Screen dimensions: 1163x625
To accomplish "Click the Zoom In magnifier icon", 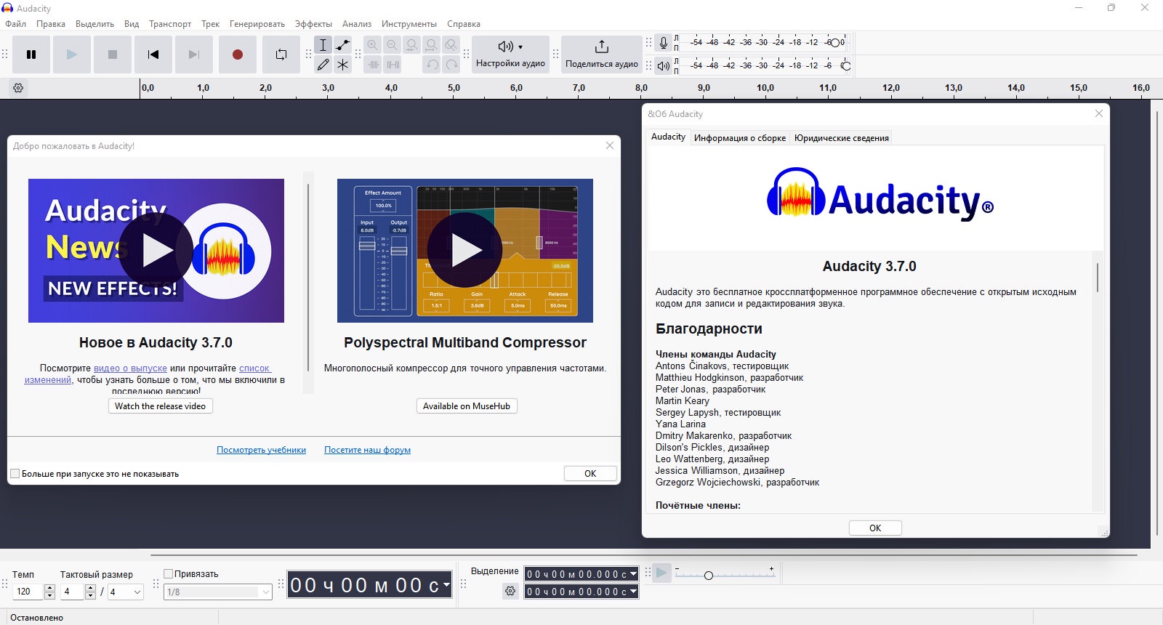I will pyautogui.click(x=373, y=45).
